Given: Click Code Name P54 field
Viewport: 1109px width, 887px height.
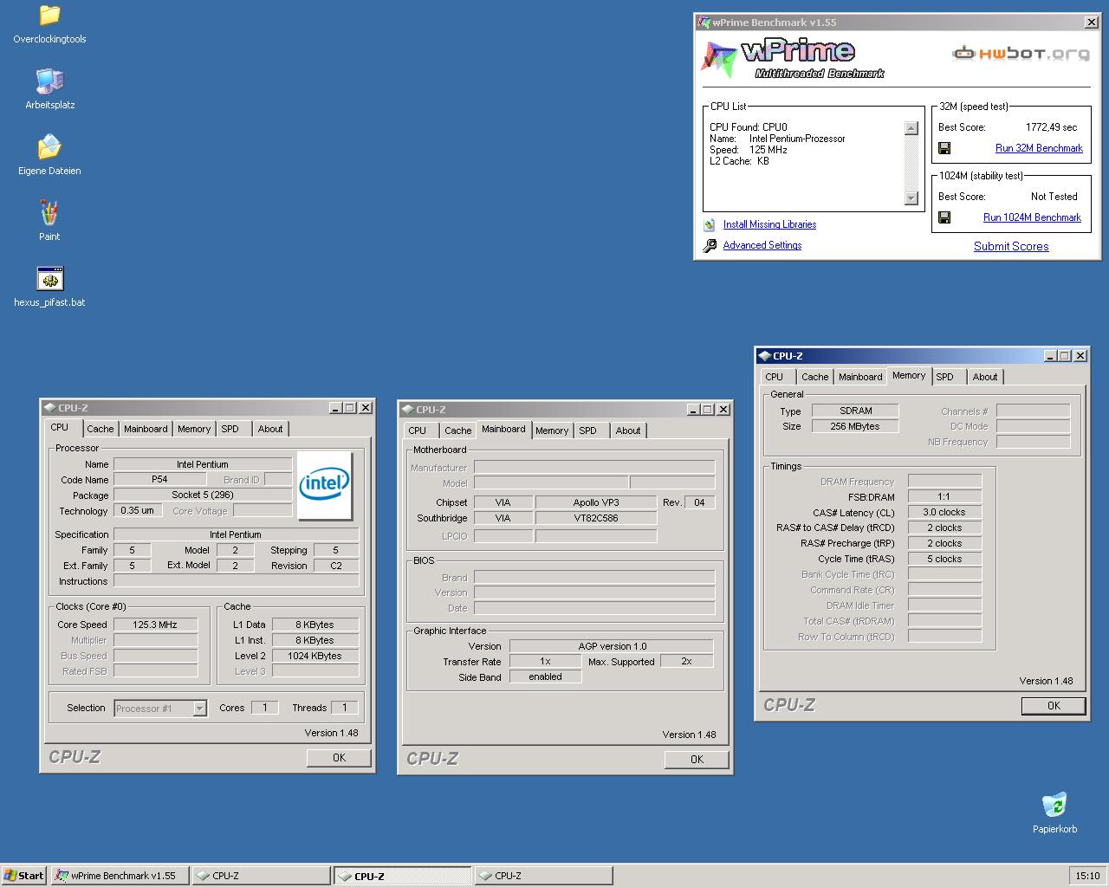Looking at the screenshot, I should [159, 480].
